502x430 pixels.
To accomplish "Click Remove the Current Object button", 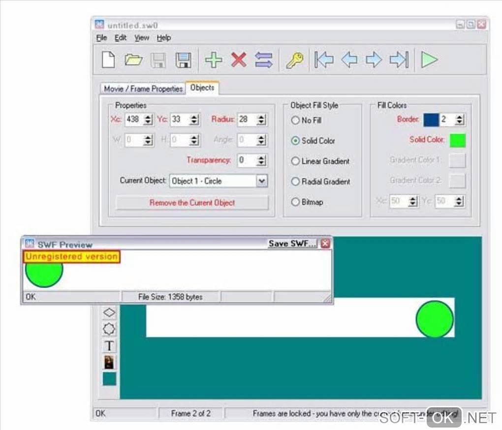I will (192, 203).
